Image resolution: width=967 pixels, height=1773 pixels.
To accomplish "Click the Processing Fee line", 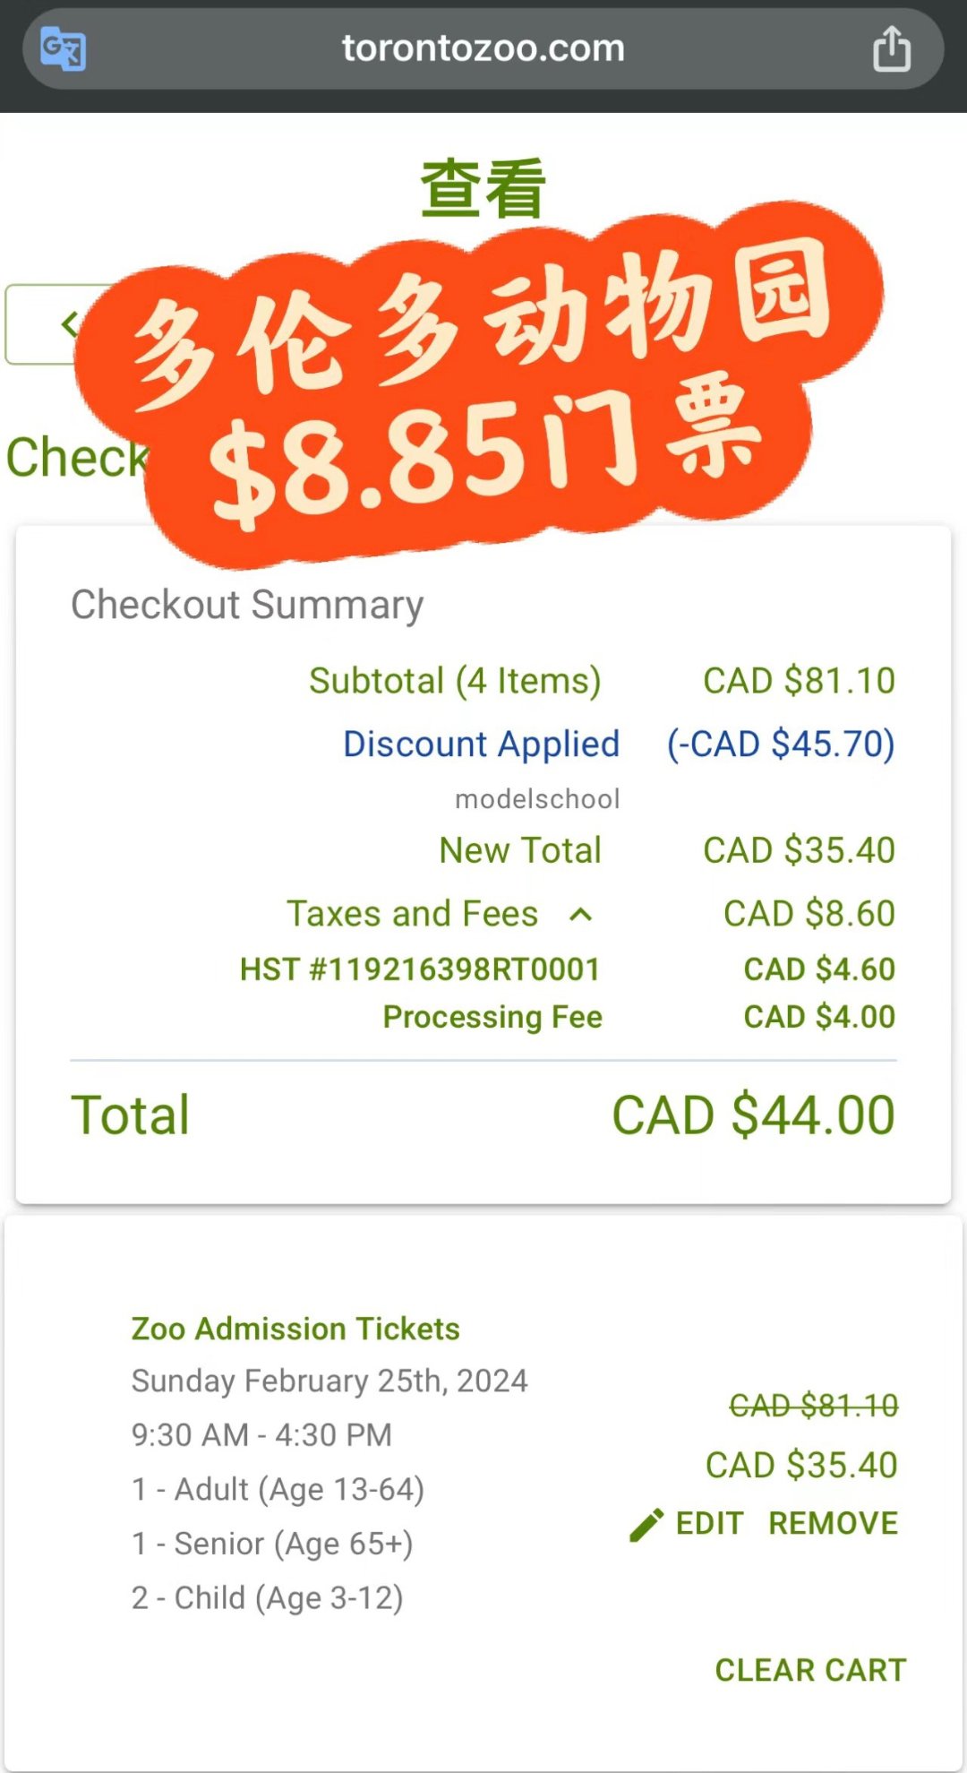I will point(492,1017).
